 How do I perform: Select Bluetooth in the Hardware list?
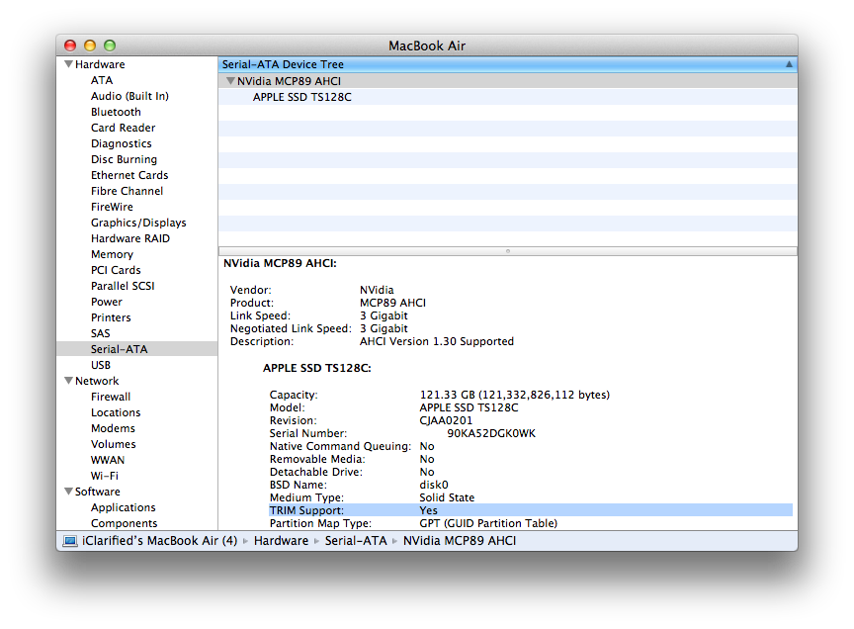click(116, 112)
